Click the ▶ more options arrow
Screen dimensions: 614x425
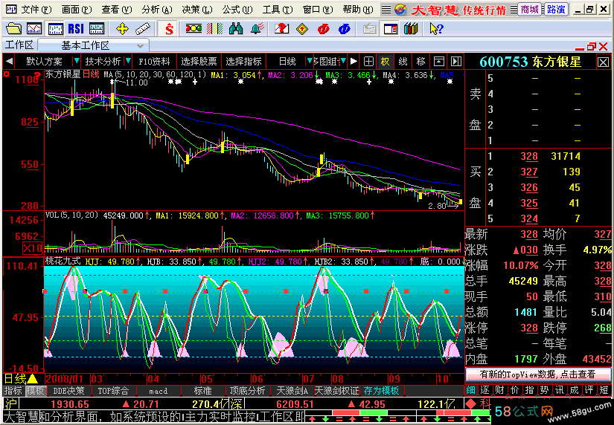[354, 62]
